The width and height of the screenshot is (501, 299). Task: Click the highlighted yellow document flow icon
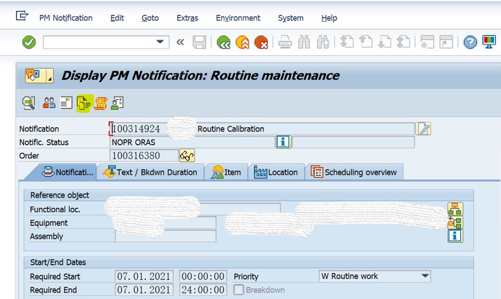pos(84,103)
